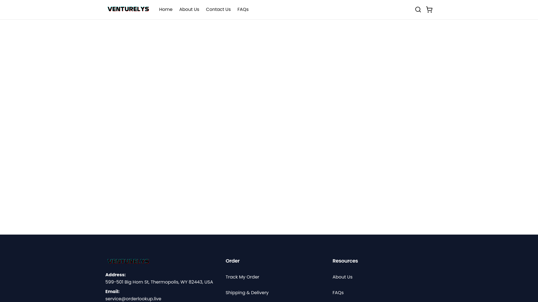Click the Address: label in footer

(x=115, y=275)
